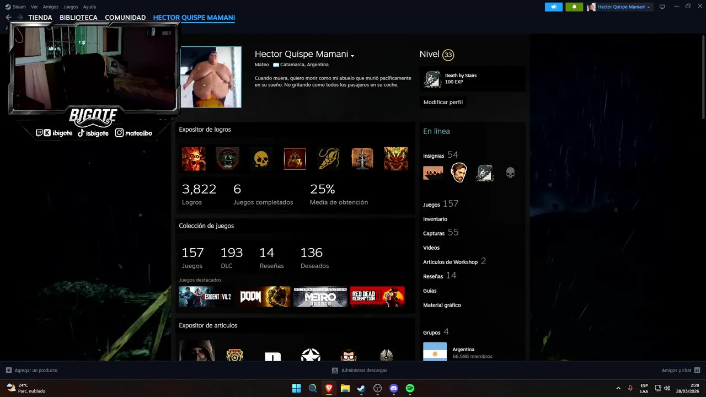Image resolution: width=706 pixels, height=397 pixels.
Task: Open the Brave browser taskbar icon
Action: pyautogui.click(x=329, y=388)
